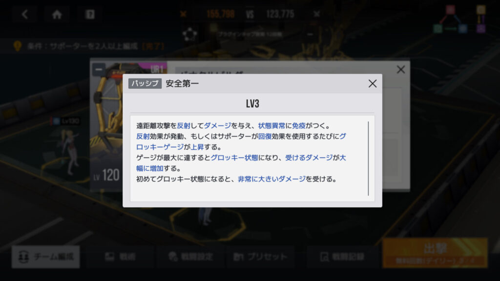Collapse the boss card minus icon
This screenshot has width=500, height=281.
click(99, 69)
